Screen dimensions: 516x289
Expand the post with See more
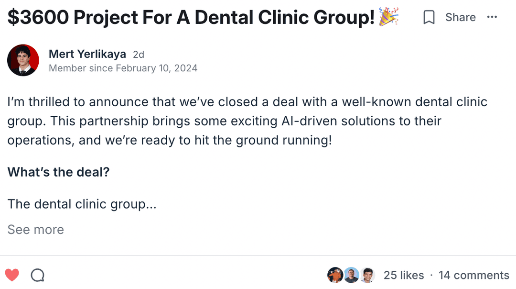[x=35, y=230]
